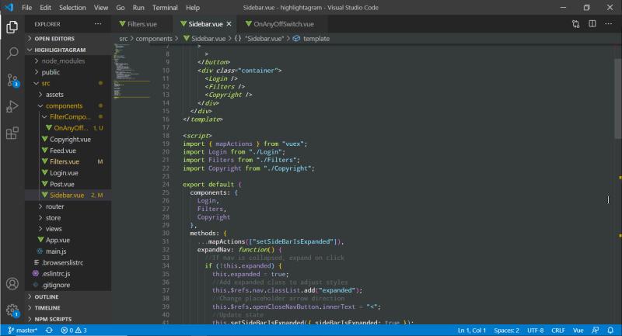Collapse the HIGHLIGHTAGRAM project section
This screenshot has height=336, width=622.
[x=60, y=50]
